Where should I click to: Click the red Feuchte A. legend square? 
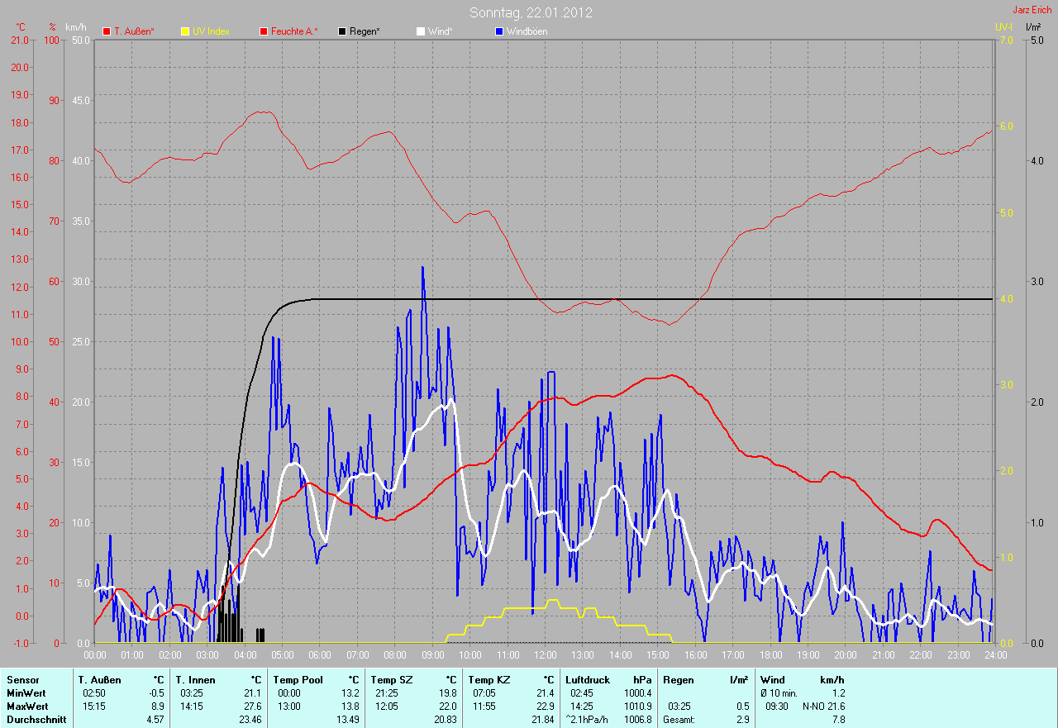tap(264, 31)
